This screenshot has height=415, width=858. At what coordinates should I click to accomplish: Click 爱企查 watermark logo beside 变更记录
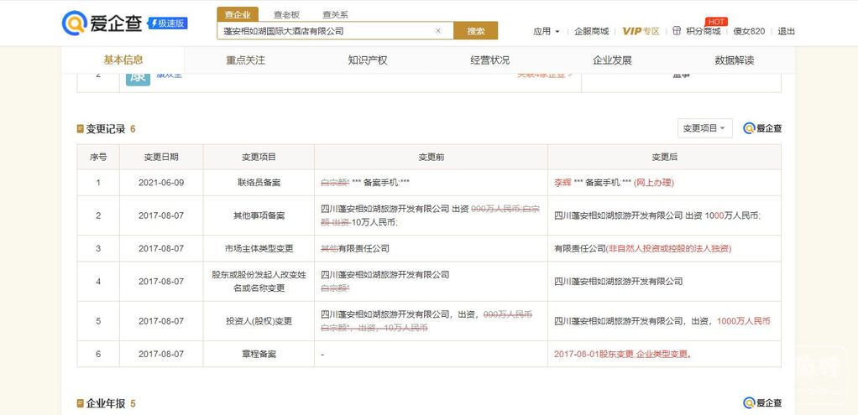[x=762, y=128]
